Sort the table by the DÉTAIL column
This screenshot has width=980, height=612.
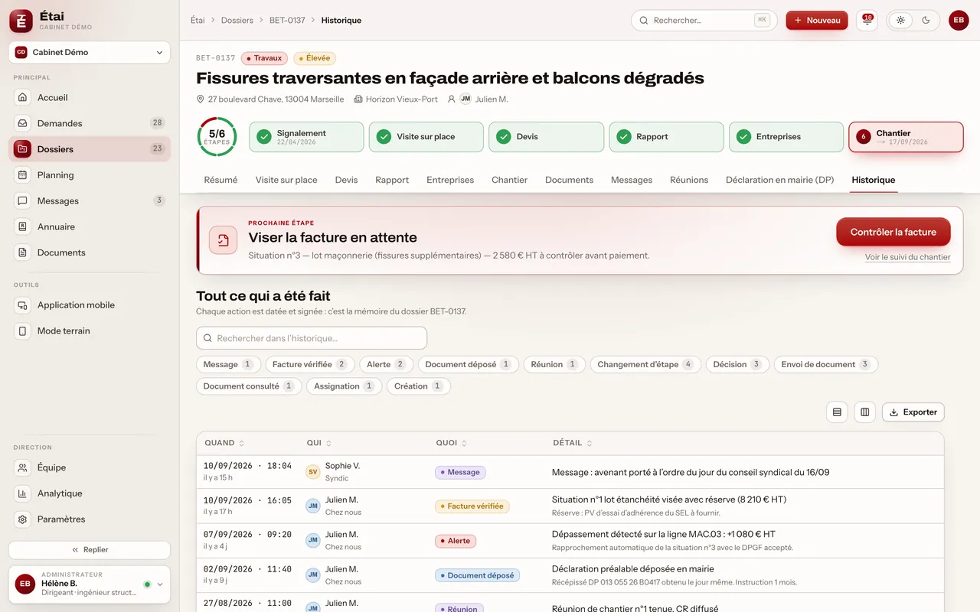[x=573, y=444]
